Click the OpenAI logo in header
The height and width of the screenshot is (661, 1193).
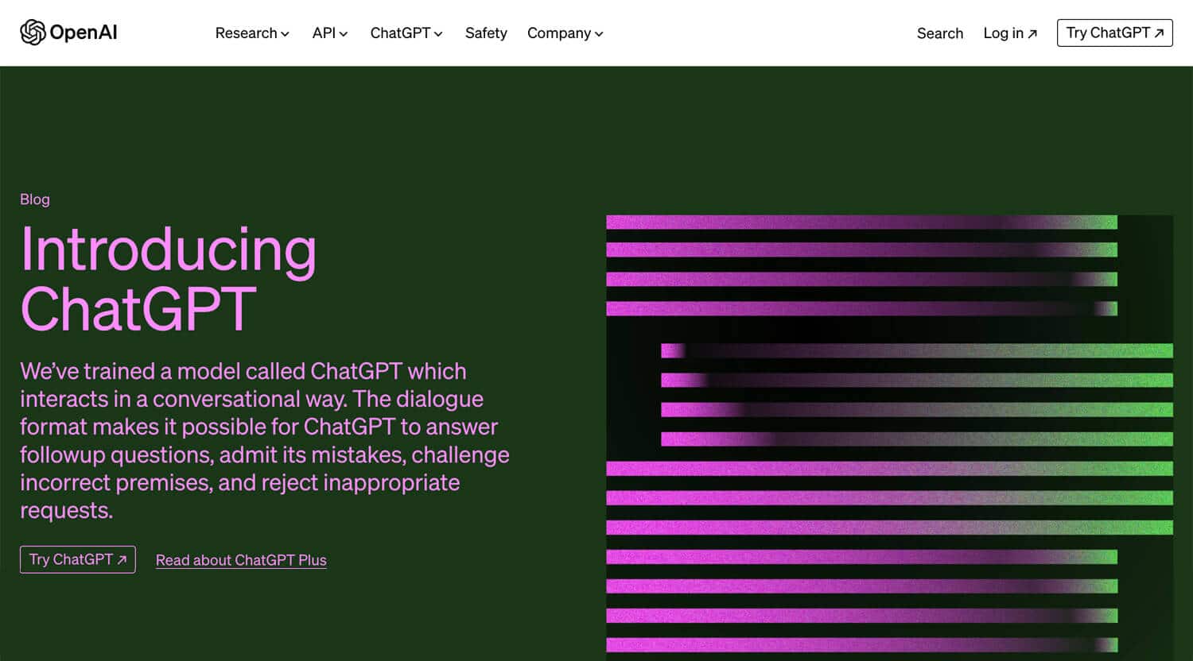coord(68,33)
